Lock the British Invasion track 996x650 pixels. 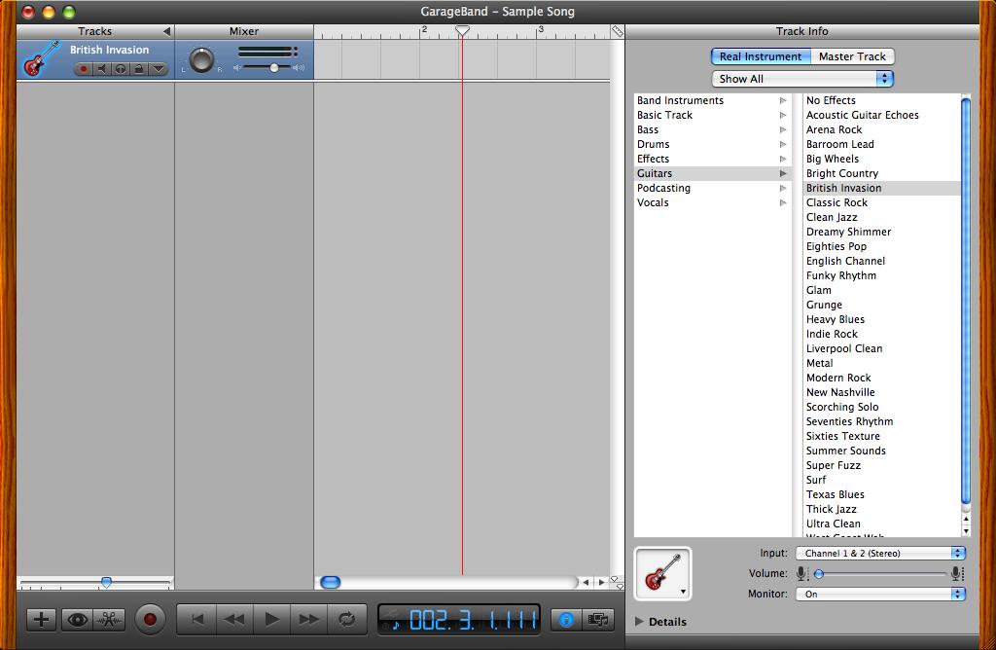[x=139, y=69]
